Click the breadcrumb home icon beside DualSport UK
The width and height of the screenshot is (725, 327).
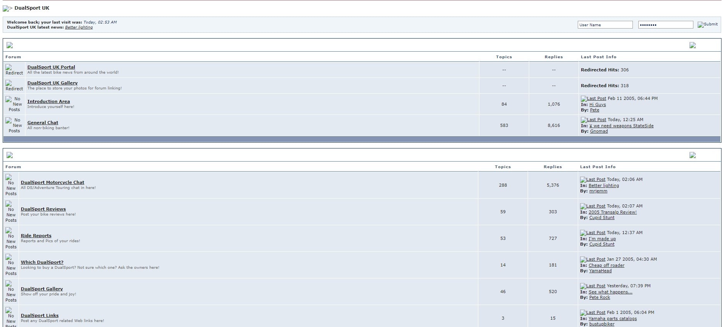(6, 8)
